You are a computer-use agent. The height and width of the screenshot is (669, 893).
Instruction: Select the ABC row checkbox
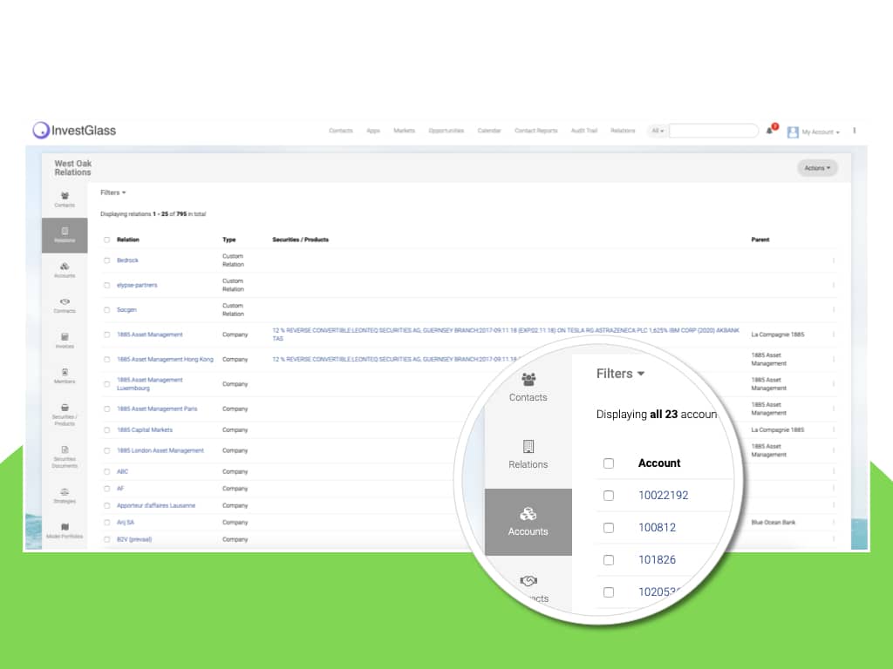106,471
